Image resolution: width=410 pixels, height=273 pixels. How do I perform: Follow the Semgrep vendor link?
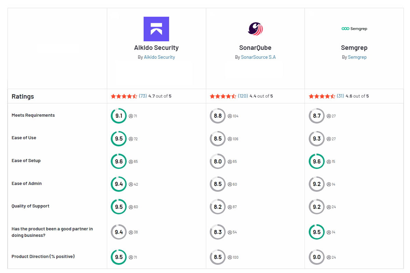[357, 57]
